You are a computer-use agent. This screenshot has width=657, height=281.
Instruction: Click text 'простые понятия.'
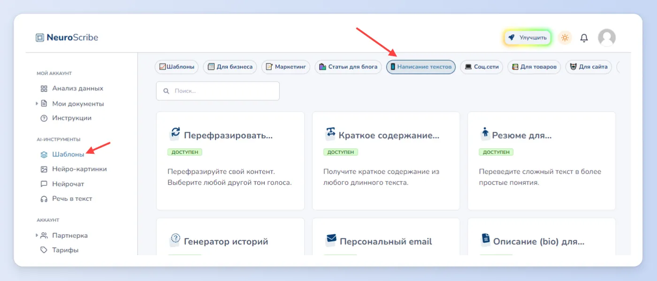click(509, 182)
